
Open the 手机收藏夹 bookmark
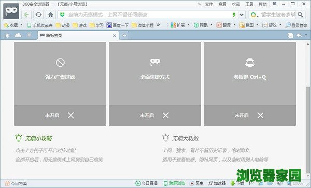(40, 25)
